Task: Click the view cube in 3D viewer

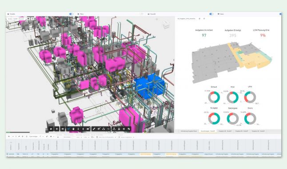Action: 166,24
